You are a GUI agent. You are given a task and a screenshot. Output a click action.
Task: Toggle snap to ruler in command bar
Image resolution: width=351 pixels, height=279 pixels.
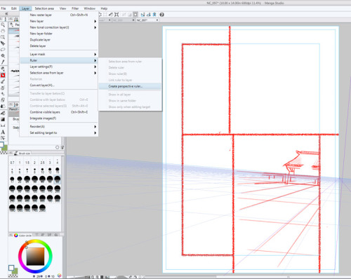point(143,15)
